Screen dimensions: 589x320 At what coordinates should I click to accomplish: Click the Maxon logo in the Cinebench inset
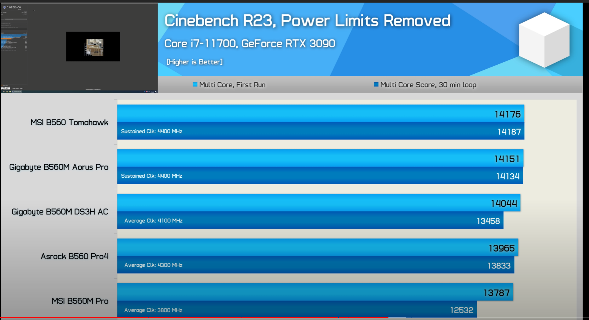click(6, 88)
